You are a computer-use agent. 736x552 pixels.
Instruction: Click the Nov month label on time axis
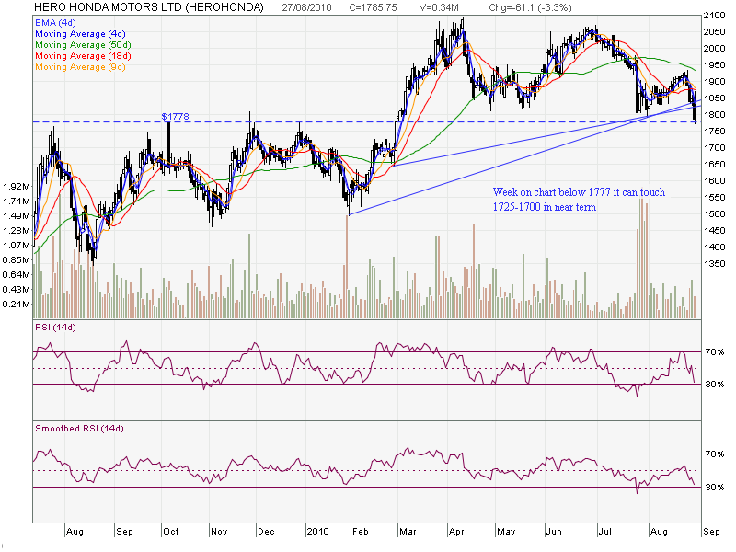point(219,532)
